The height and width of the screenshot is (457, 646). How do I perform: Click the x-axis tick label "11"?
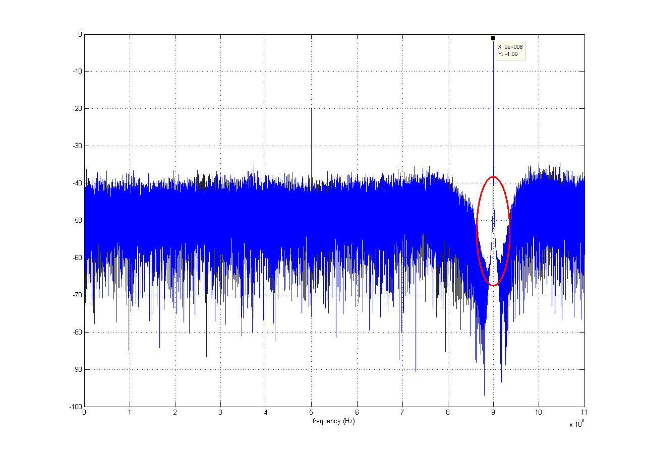click(584, 413)
